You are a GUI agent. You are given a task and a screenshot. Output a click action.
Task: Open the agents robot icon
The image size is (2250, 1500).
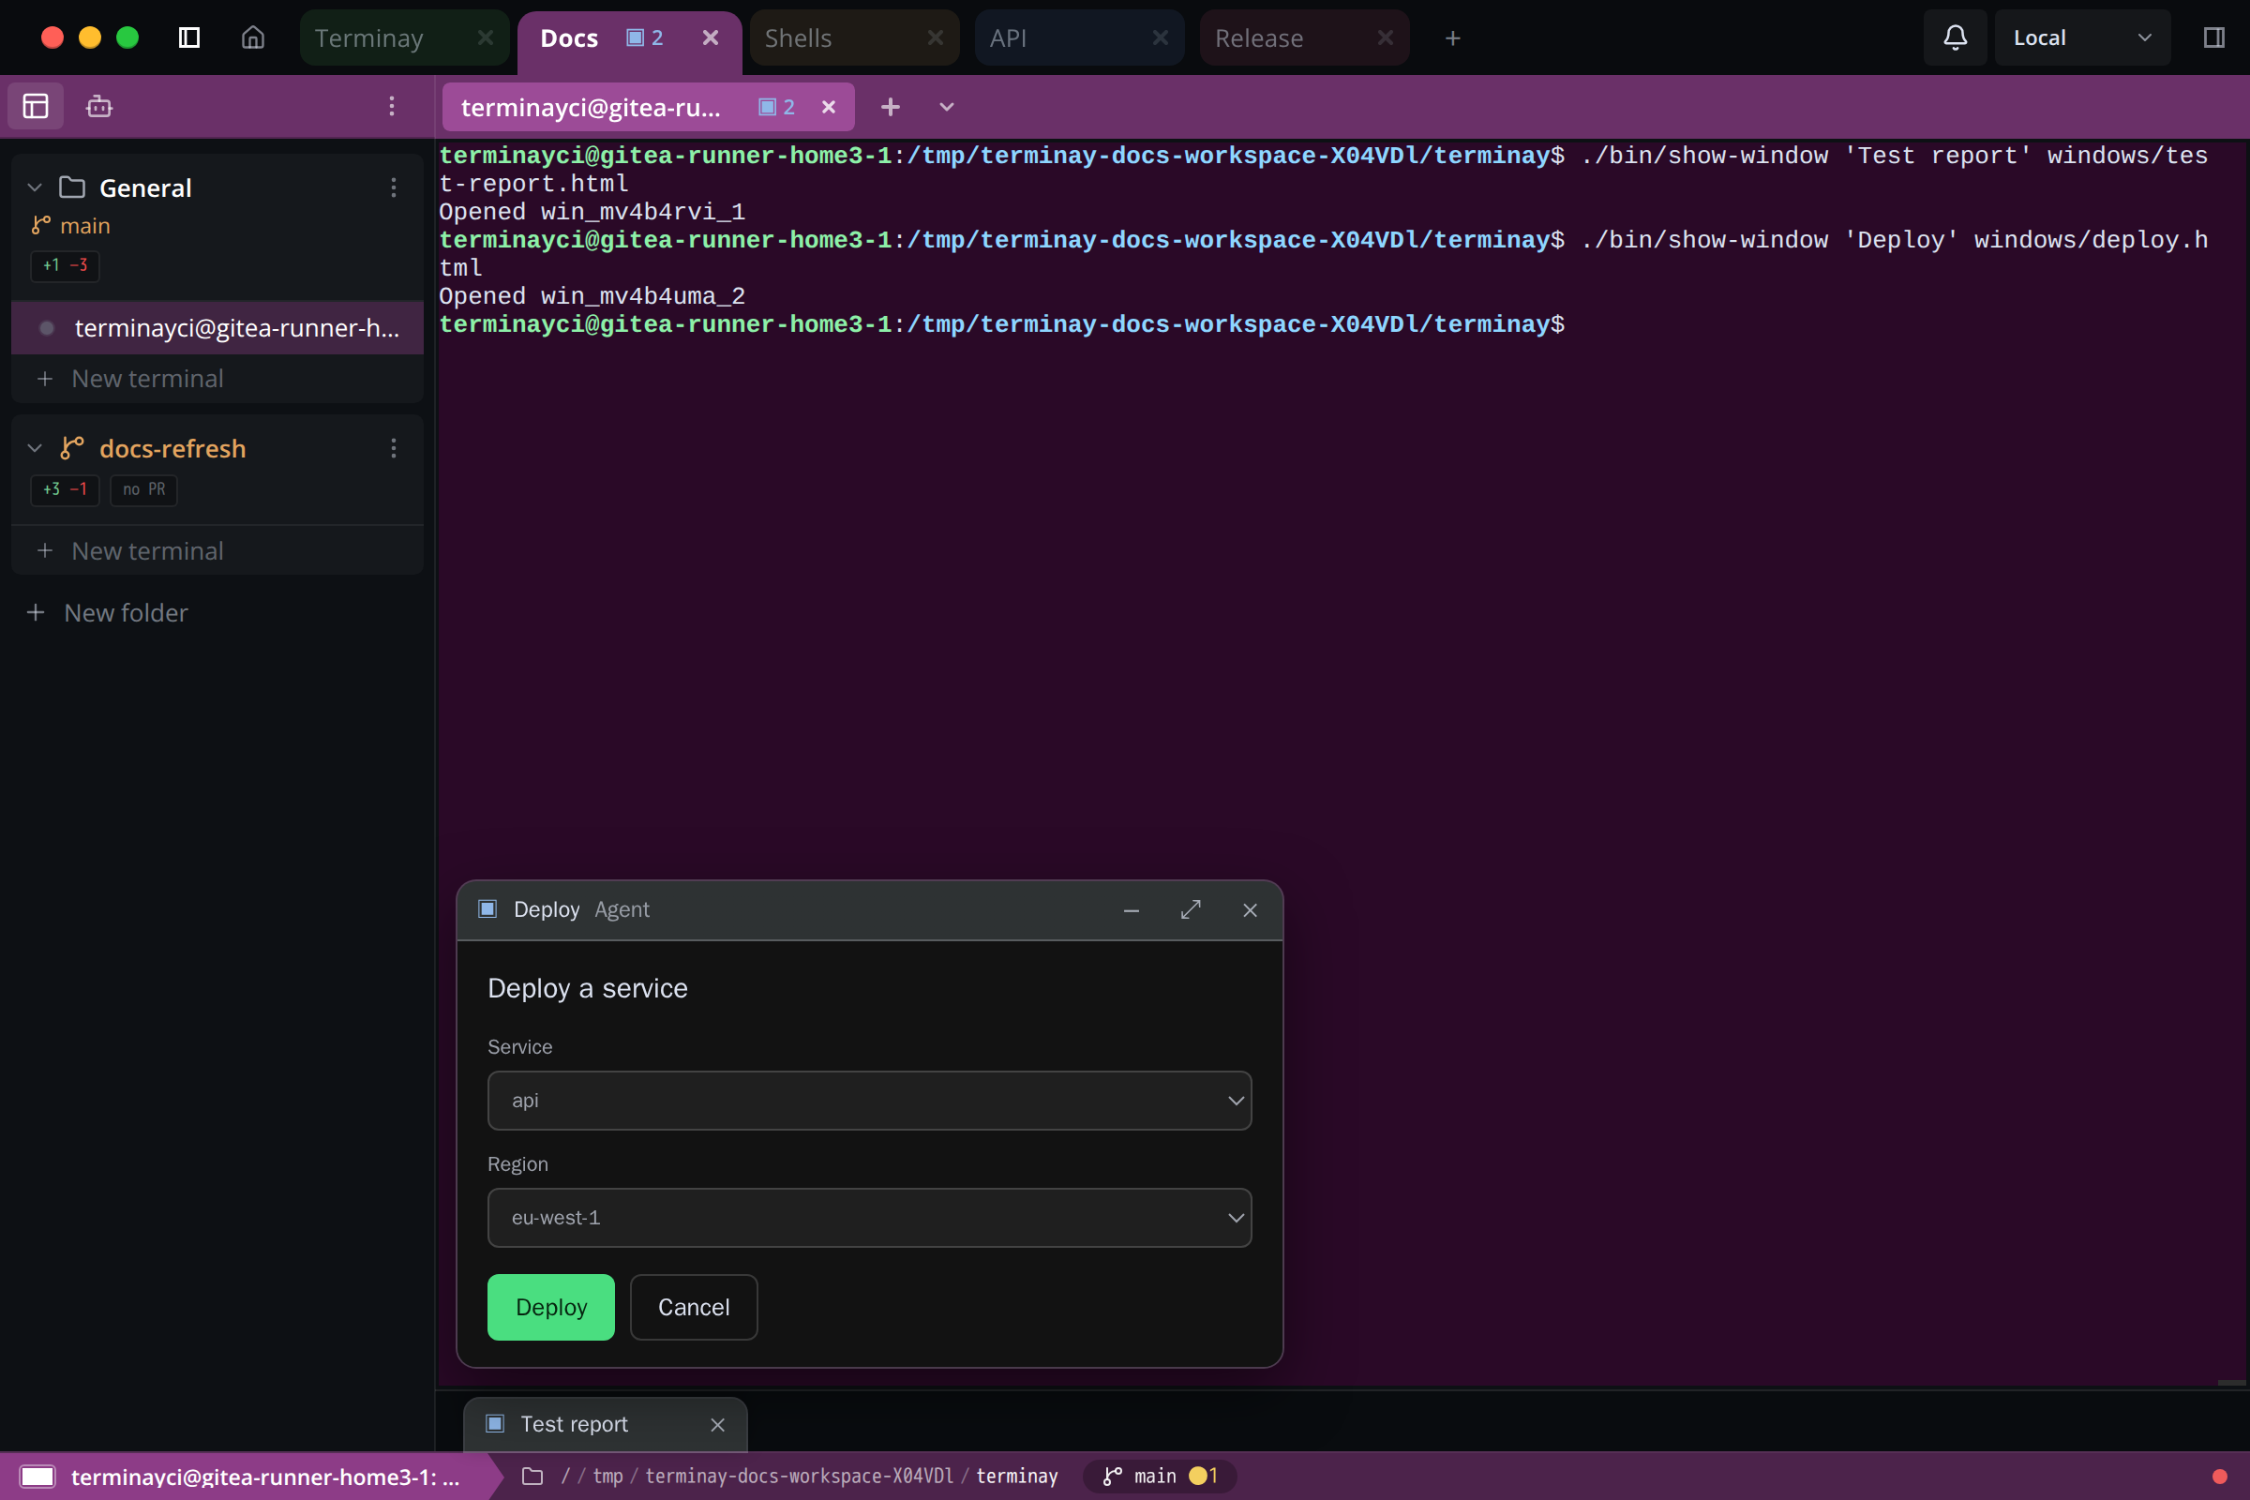click(99, 106)
